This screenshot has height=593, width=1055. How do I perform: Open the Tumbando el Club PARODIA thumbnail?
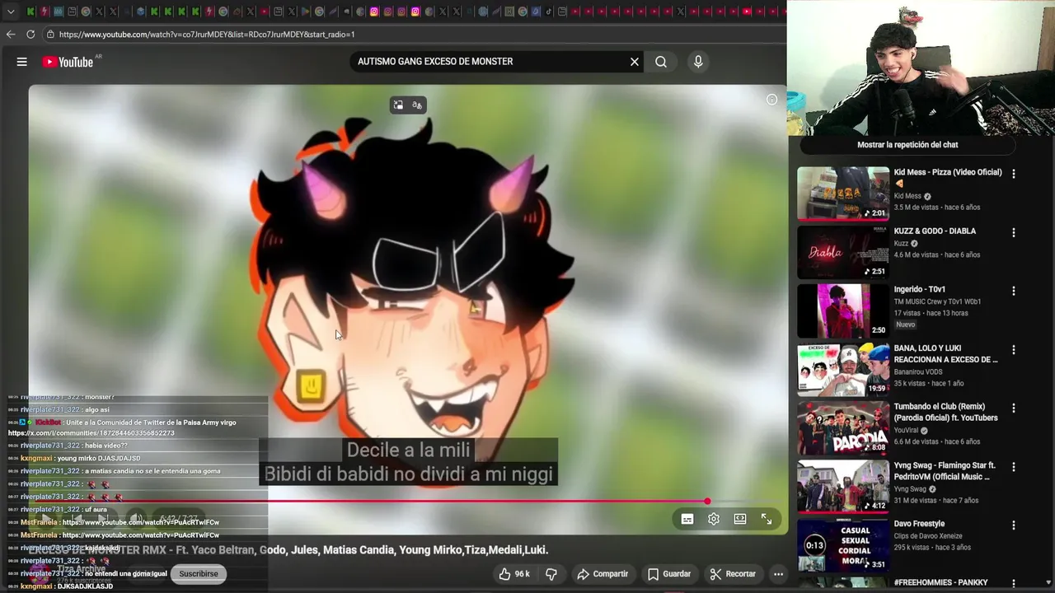point(842,427)
